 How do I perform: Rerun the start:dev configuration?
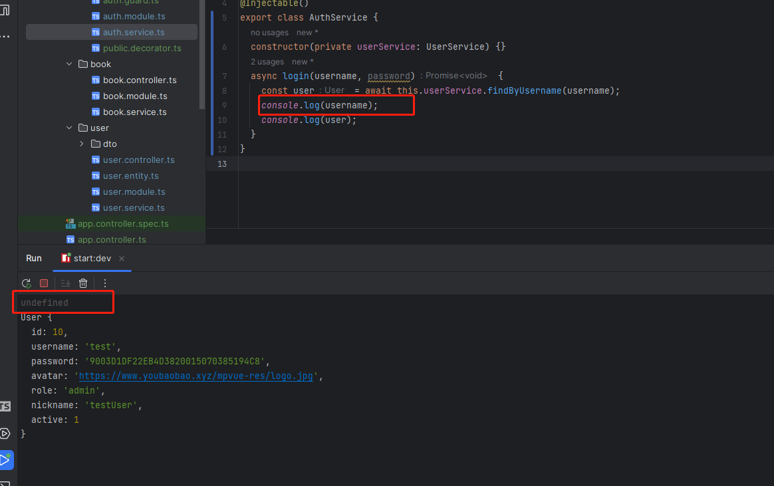(26, 283)
